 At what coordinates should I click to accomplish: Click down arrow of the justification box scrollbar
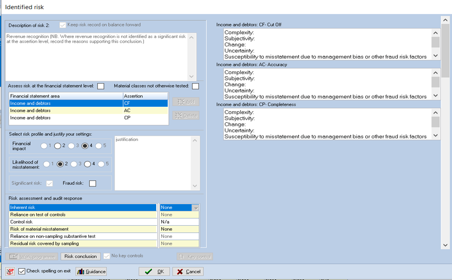(195, 186)
